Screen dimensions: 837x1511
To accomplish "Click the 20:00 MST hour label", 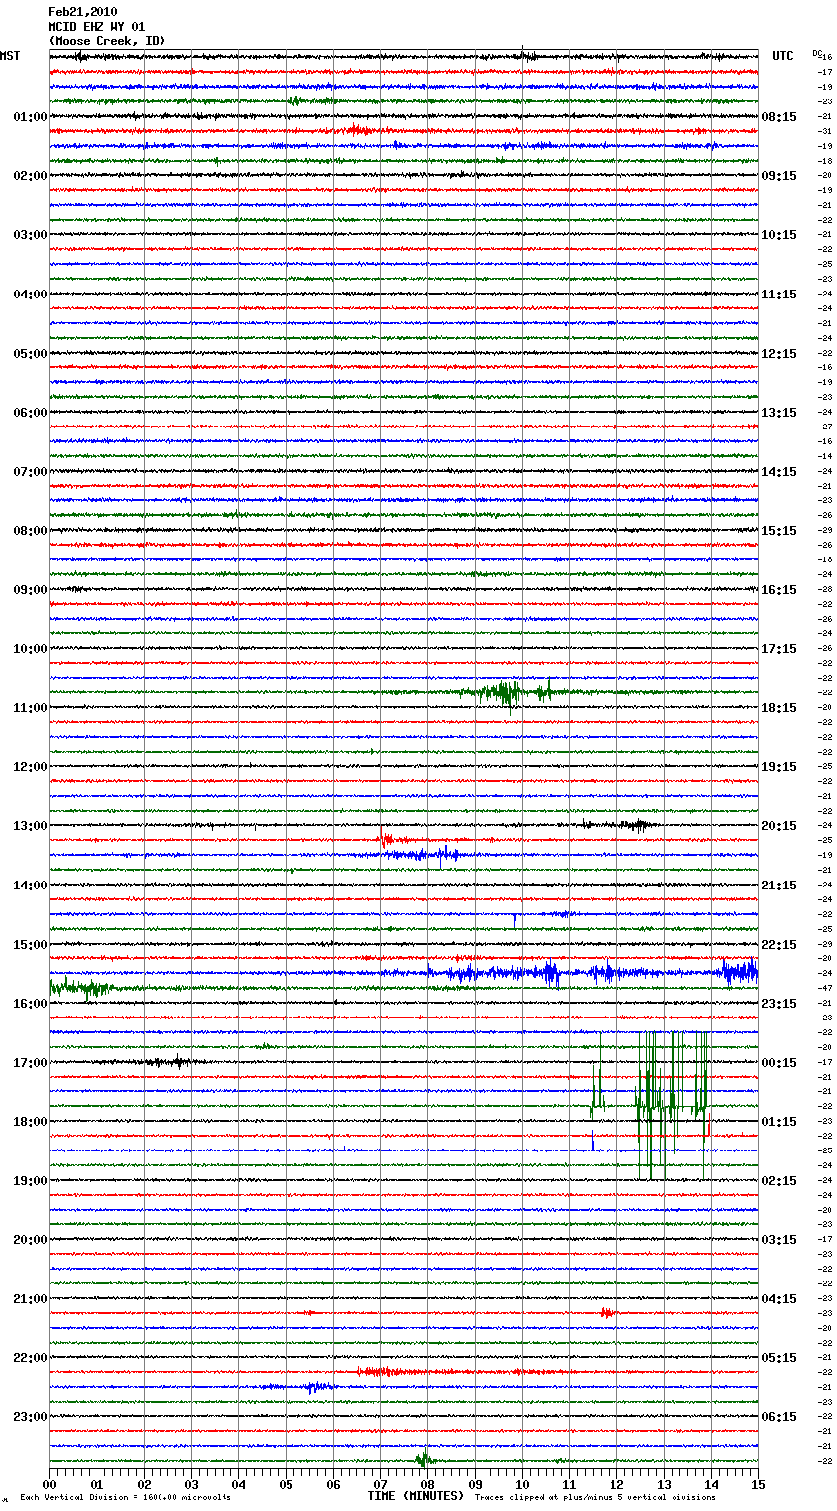I will click(31, 1240).
